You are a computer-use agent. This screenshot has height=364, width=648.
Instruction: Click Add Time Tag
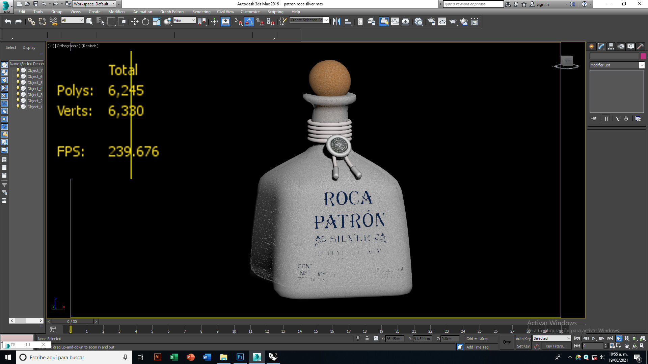[477, 347]
